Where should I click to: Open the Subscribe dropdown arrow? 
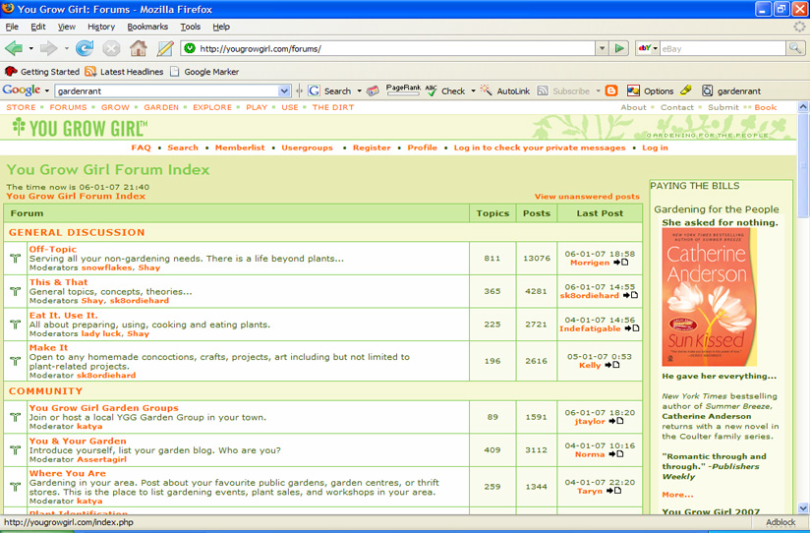pyautogui.click(x=598, y=91)
